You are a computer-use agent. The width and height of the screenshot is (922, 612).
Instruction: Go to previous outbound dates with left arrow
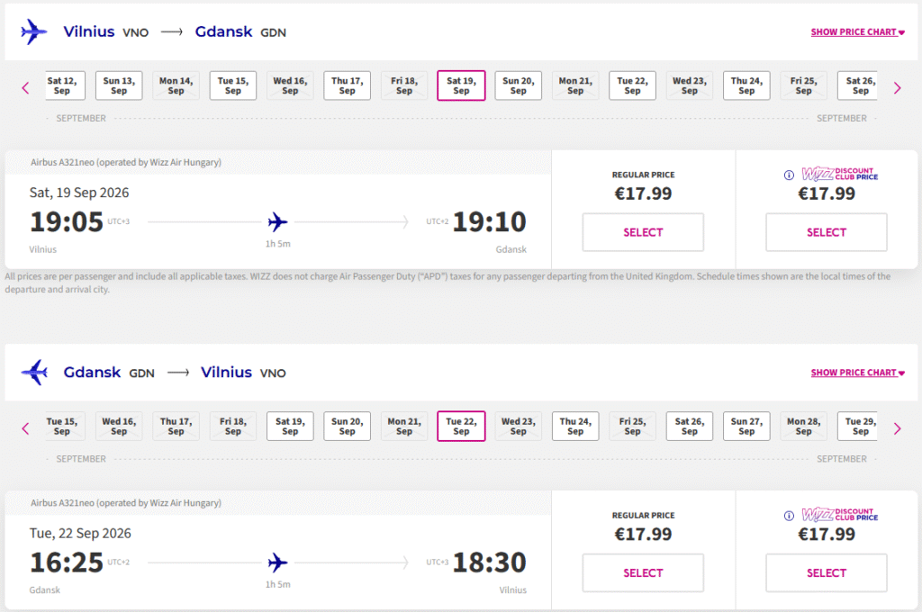click(x=25, y=87)
